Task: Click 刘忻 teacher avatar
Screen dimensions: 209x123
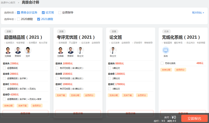Action: 28,50
